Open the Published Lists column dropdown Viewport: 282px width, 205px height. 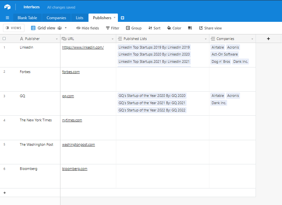coord(206,39)
